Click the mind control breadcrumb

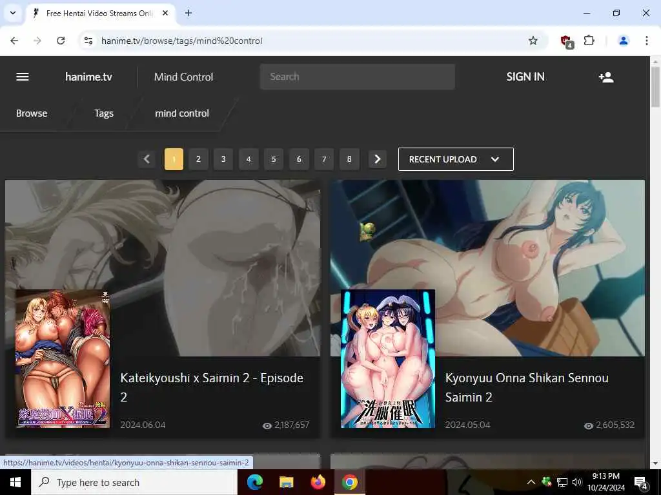181,113
